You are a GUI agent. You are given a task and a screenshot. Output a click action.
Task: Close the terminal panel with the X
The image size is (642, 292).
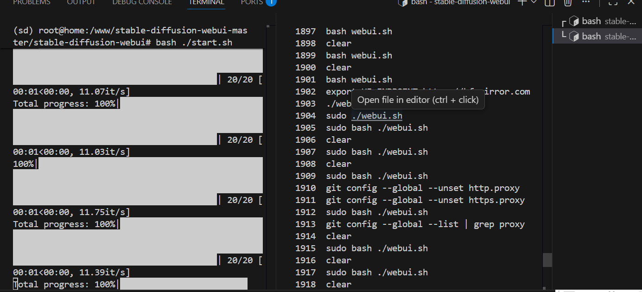(630, 3)
